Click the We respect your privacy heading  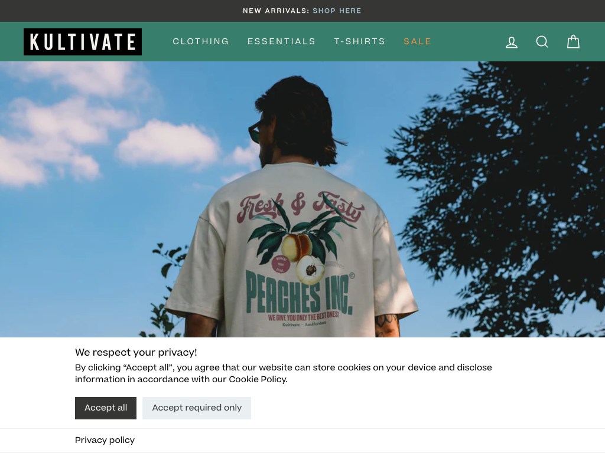(x=136, y=353)
